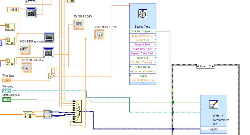Select the index array node feeding 3% NDIR real value

pos(10,61)
